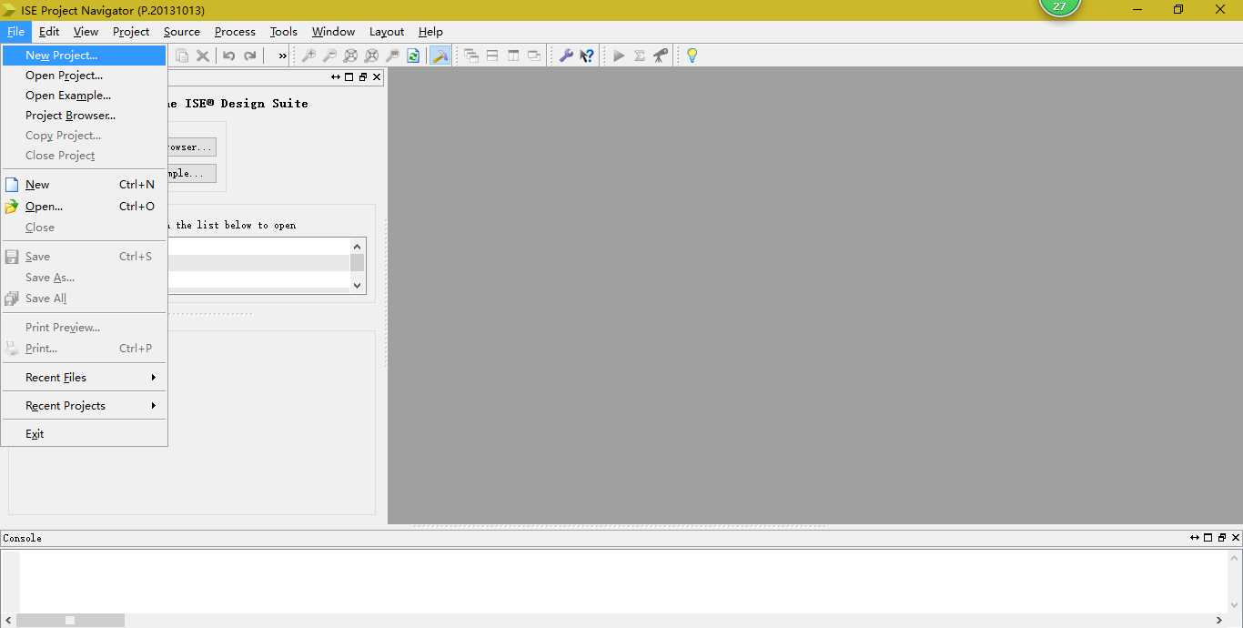This screenshot has height=628, width=1243.
Task: Click the Tile Vertically icon
Action: coord(513,56)
